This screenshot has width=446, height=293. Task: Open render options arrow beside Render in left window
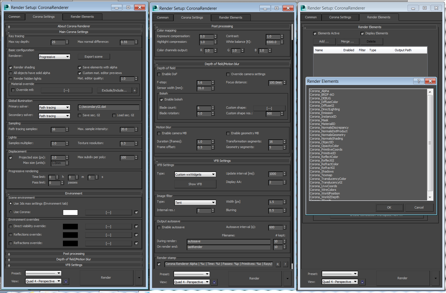(x=139, y=278)
